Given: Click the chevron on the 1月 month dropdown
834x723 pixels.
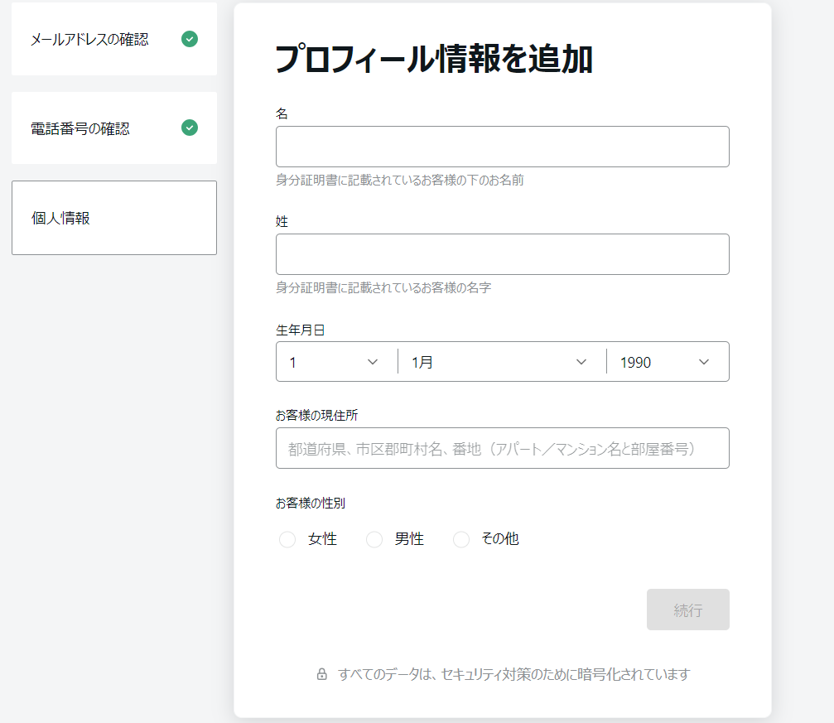Looking at the screenshot, I should click(x=582, y=362).
